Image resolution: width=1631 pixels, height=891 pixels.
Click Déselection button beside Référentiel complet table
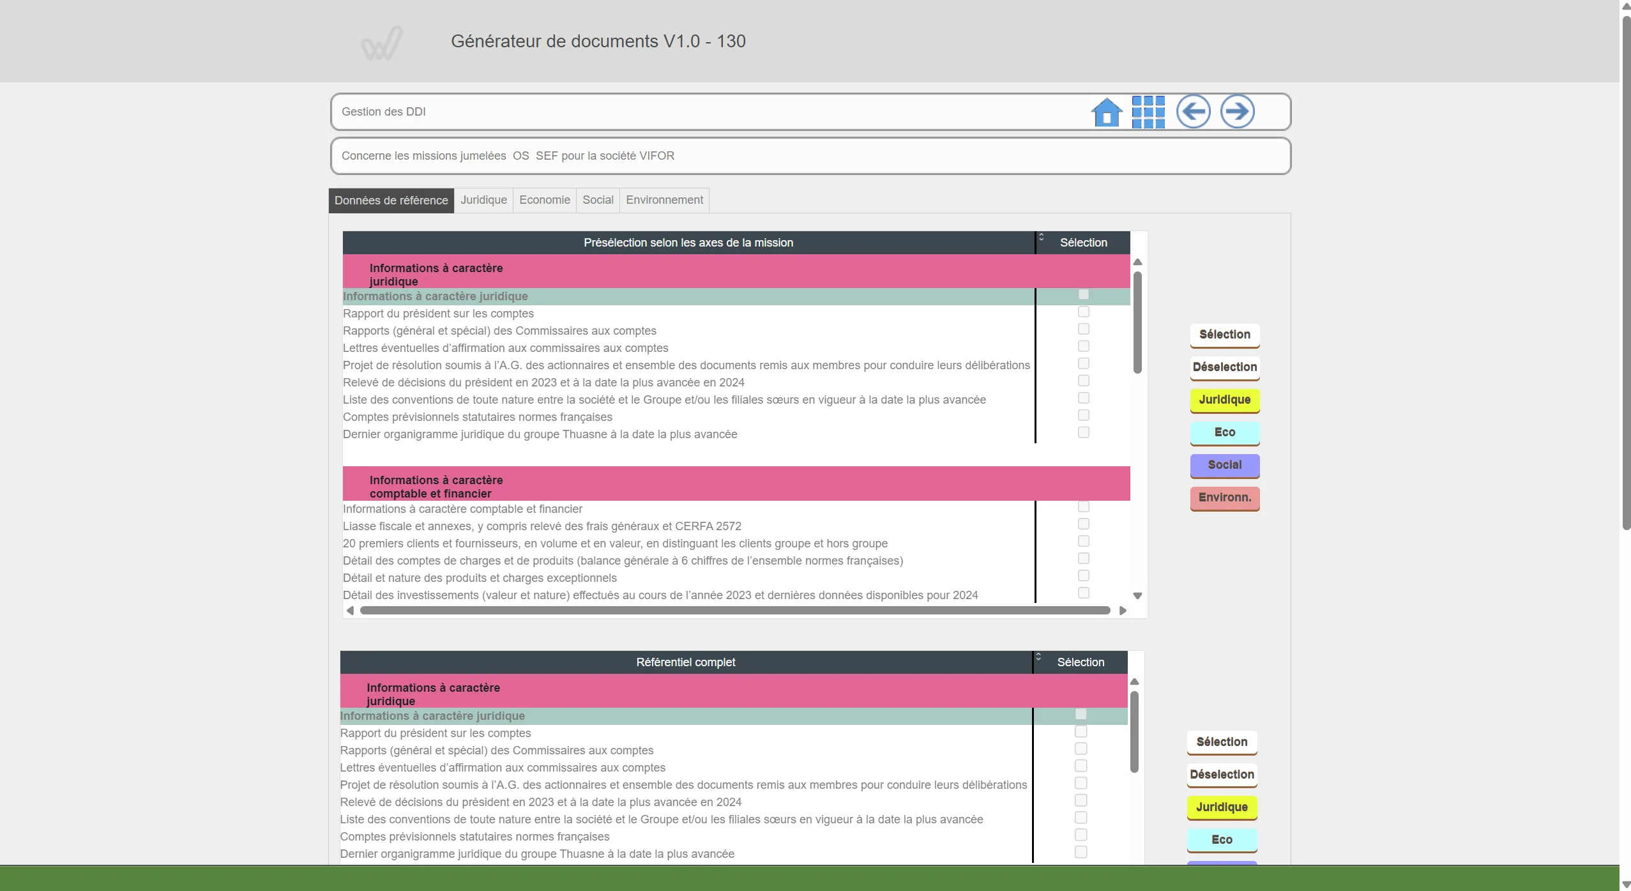(x=1222, y=775)
